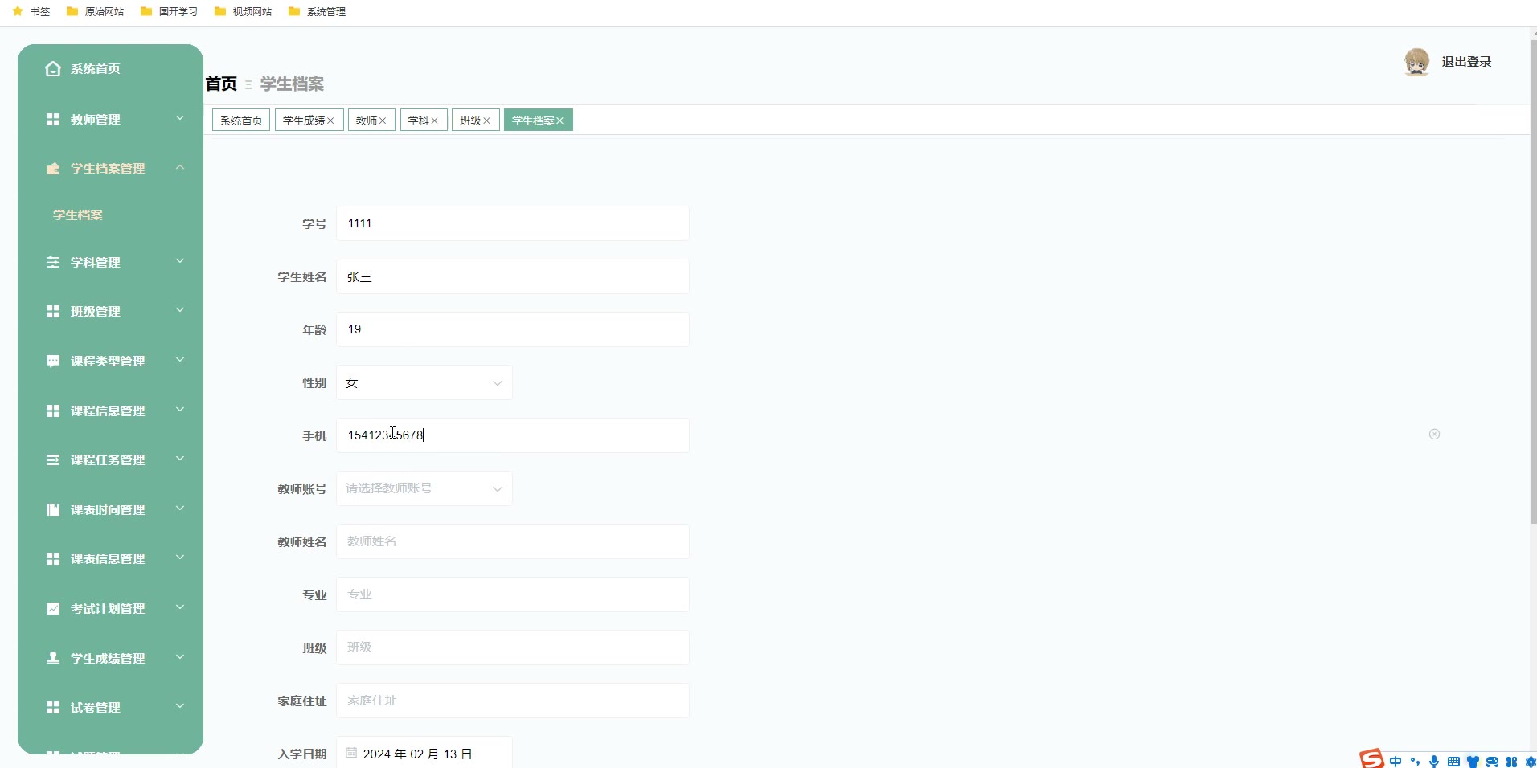Click the 学号 input field containing 1111

513,223
